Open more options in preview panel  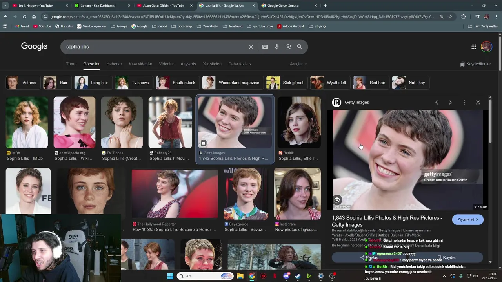pos(464,102)
